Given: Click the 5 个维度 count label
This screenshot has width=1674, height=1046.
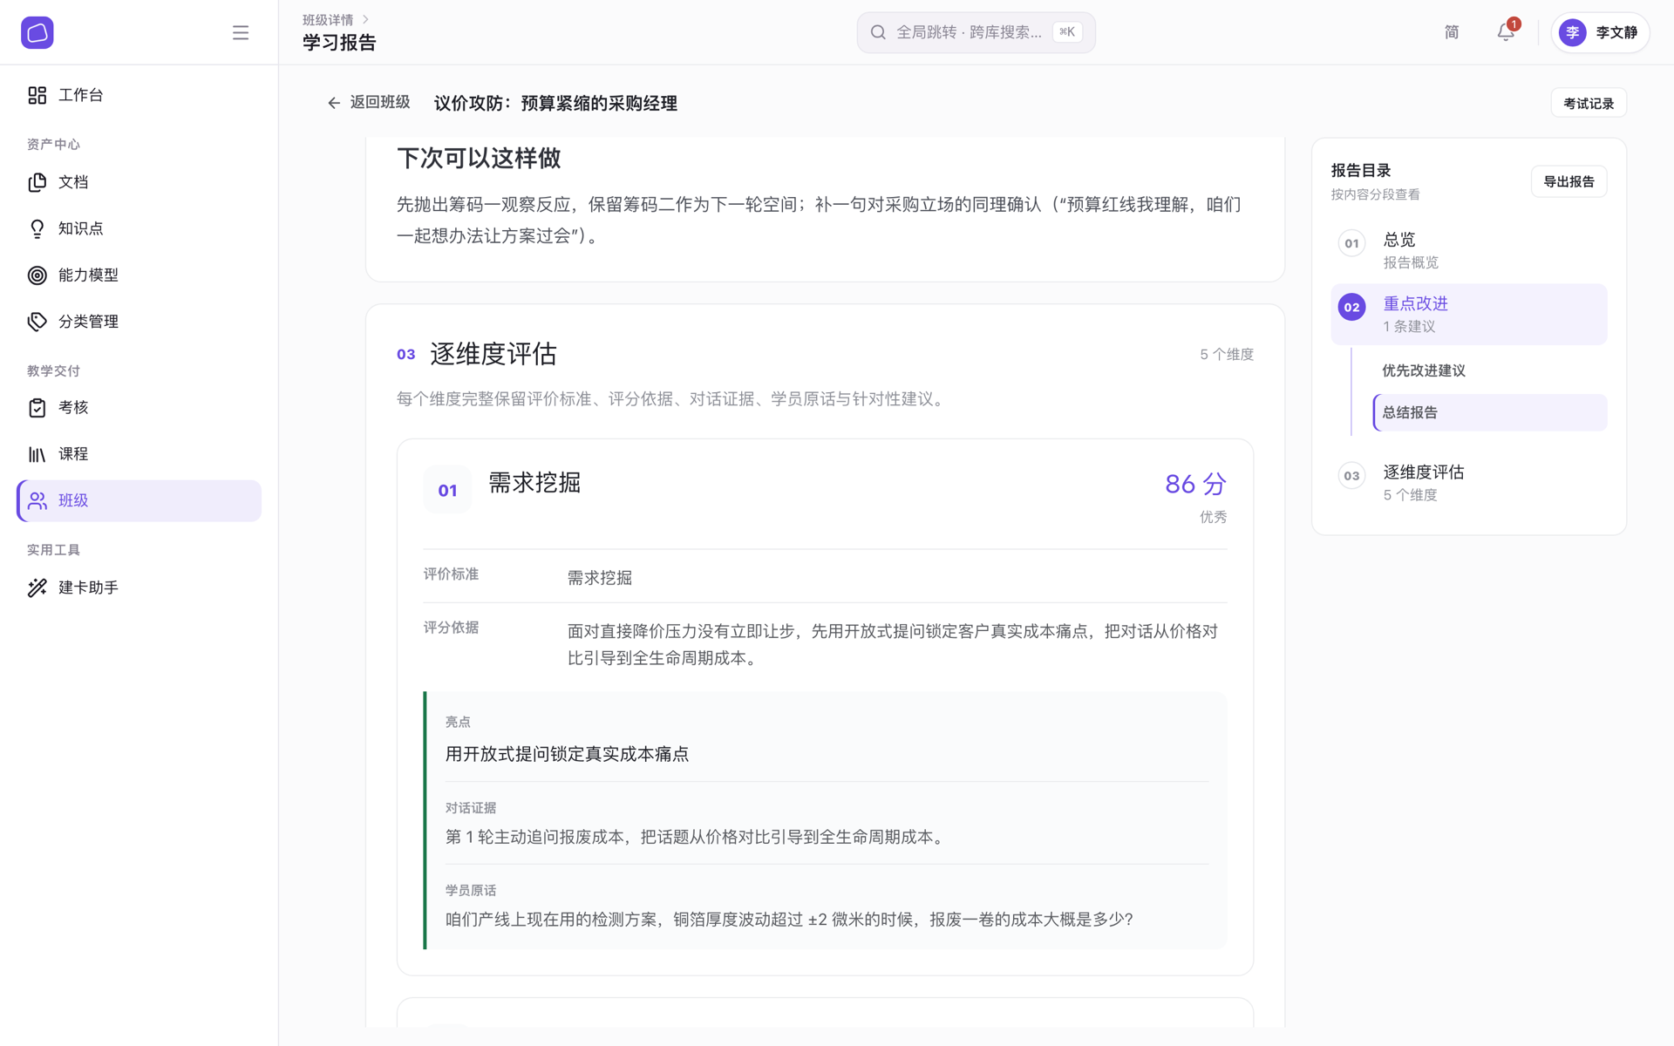Looking at the screenshot, I should tap(1227, 355).
